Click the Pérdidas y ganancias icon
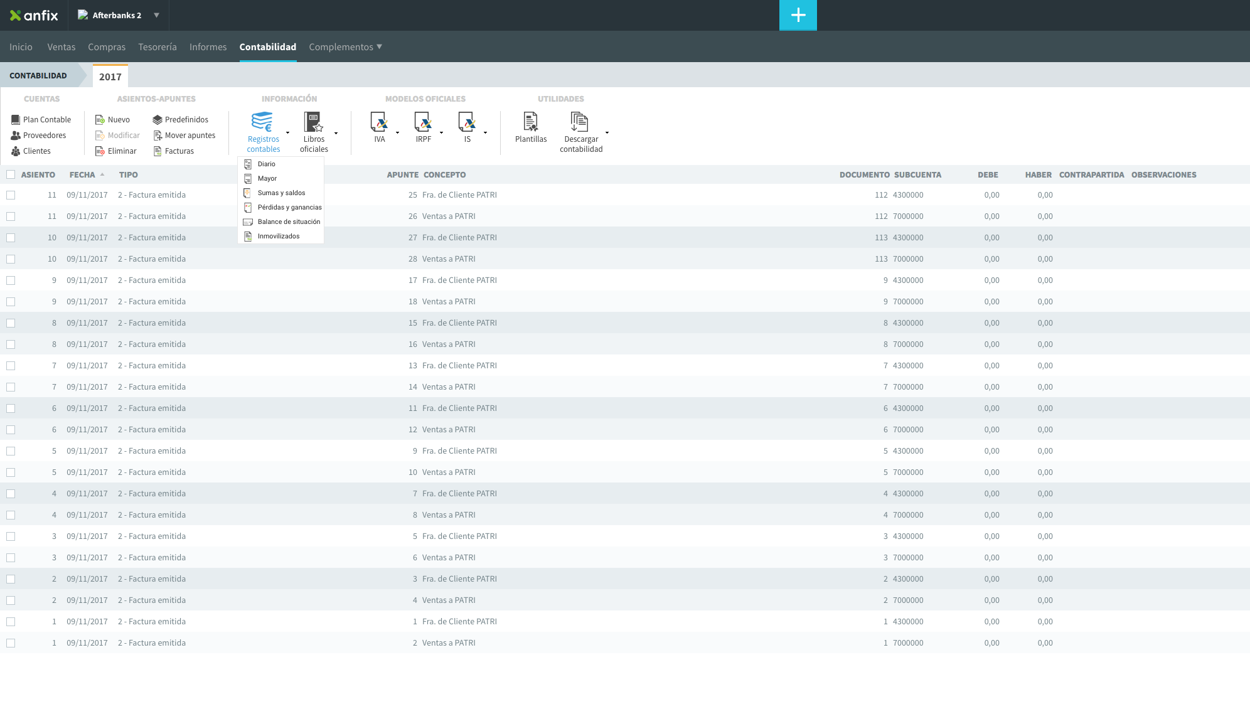The image size is (1250, 714). click(x=248, y=207)
